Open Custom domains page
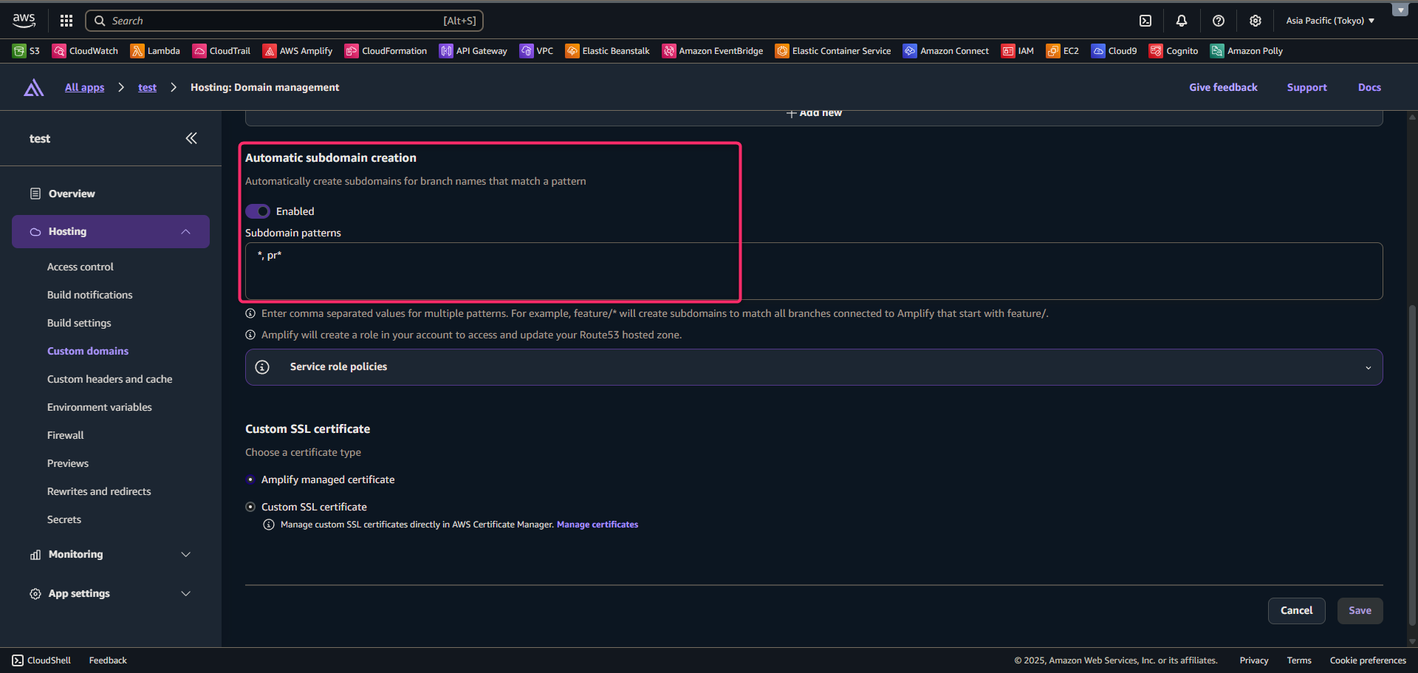The image size is (1418, 673). click(x=88, y=351)
